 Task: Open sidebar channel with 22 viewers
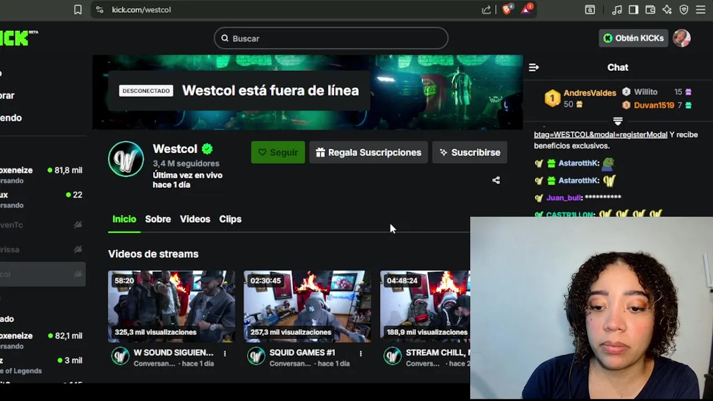tap(42, 199)
